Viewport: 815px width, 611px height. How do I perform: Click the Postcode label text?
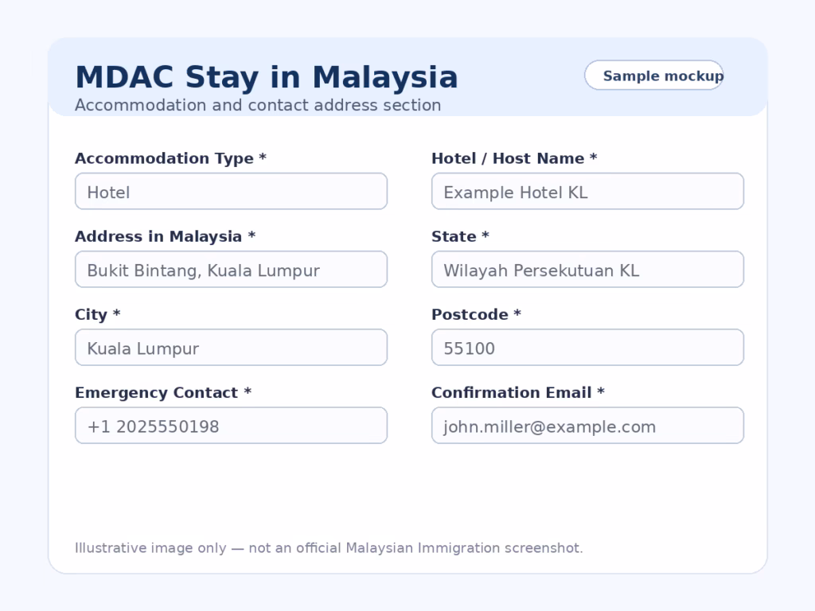476,314
